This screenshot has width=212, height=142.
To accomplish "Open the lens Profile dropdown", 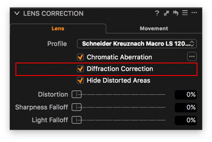I will click(137, 44).
